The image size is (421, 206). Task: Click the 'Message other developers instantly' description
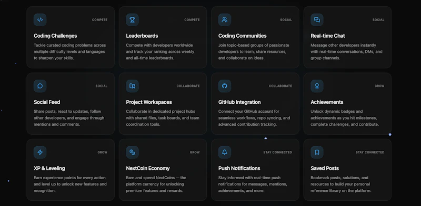pos(346,52)
